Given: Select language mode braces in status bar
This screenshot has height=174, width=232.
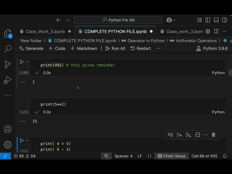Looking at the screenshot, I should [149, 156].
